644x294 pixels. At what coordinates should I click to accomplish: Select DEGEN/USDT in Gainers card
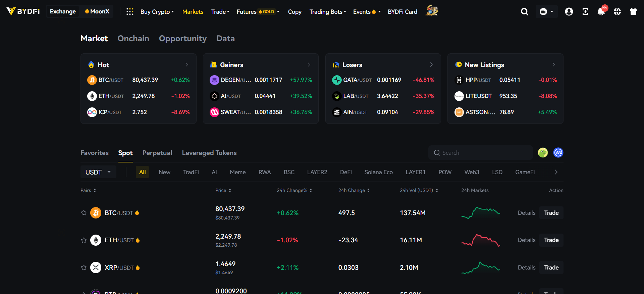[261, 80]
